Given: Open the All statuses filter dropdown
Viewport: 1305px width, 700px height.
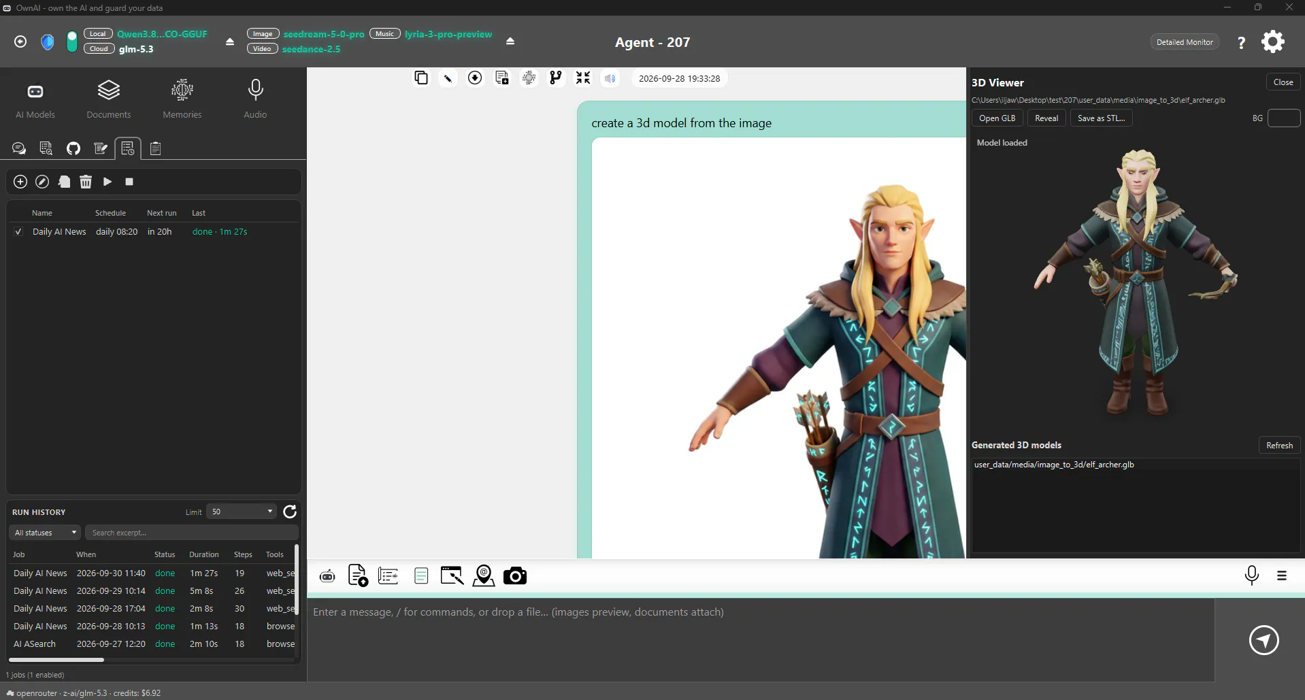Looking at the screenshot, I should (x=45, y=533).
